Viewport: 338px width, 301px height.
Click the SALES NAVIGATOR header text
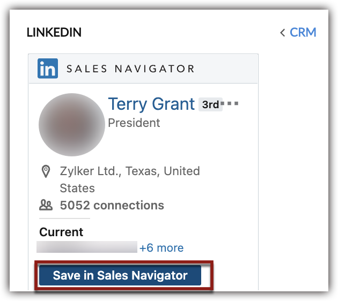130,69
